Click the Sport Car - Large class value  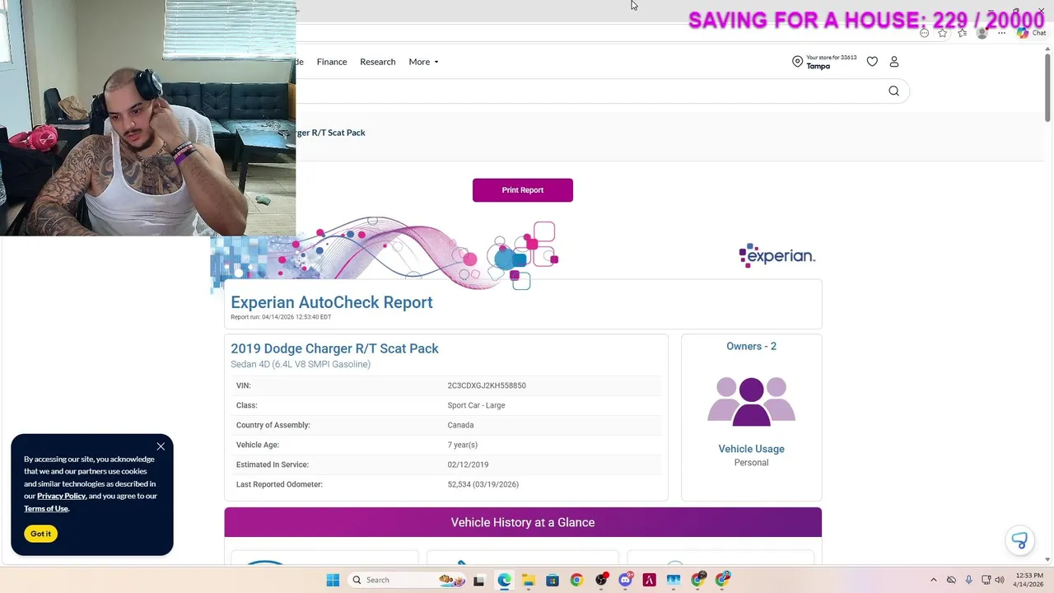click(476, 405)
